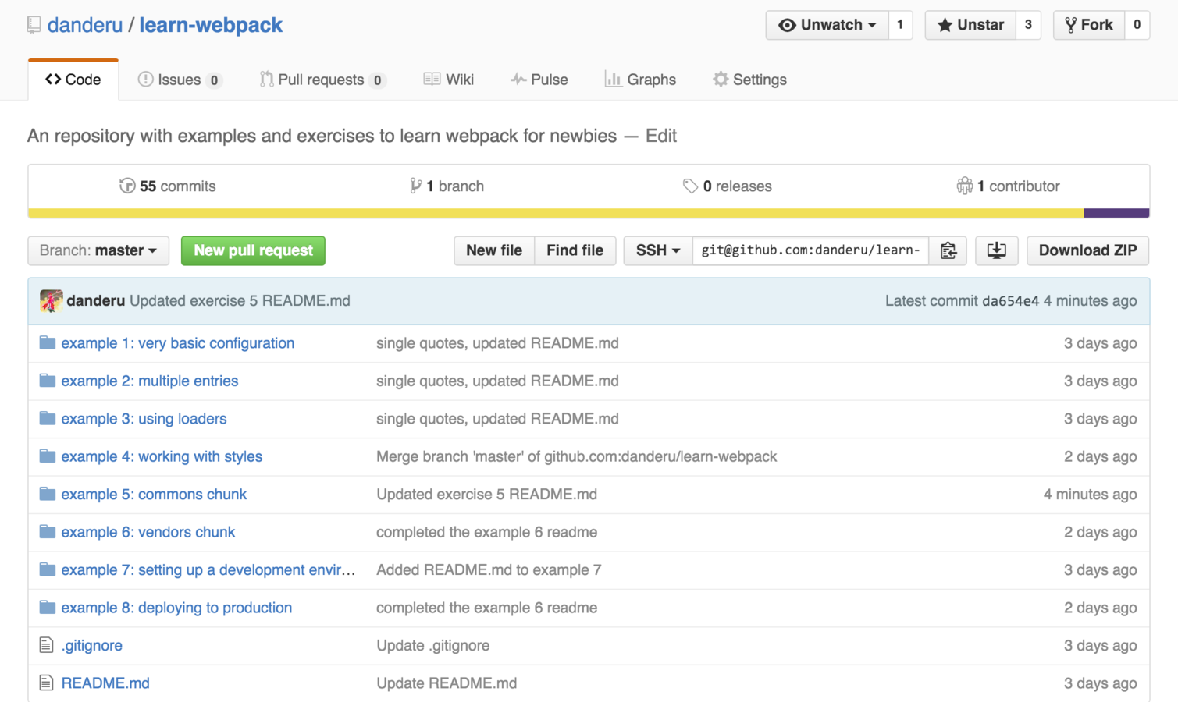Open commit hash da654e4

1010,301
